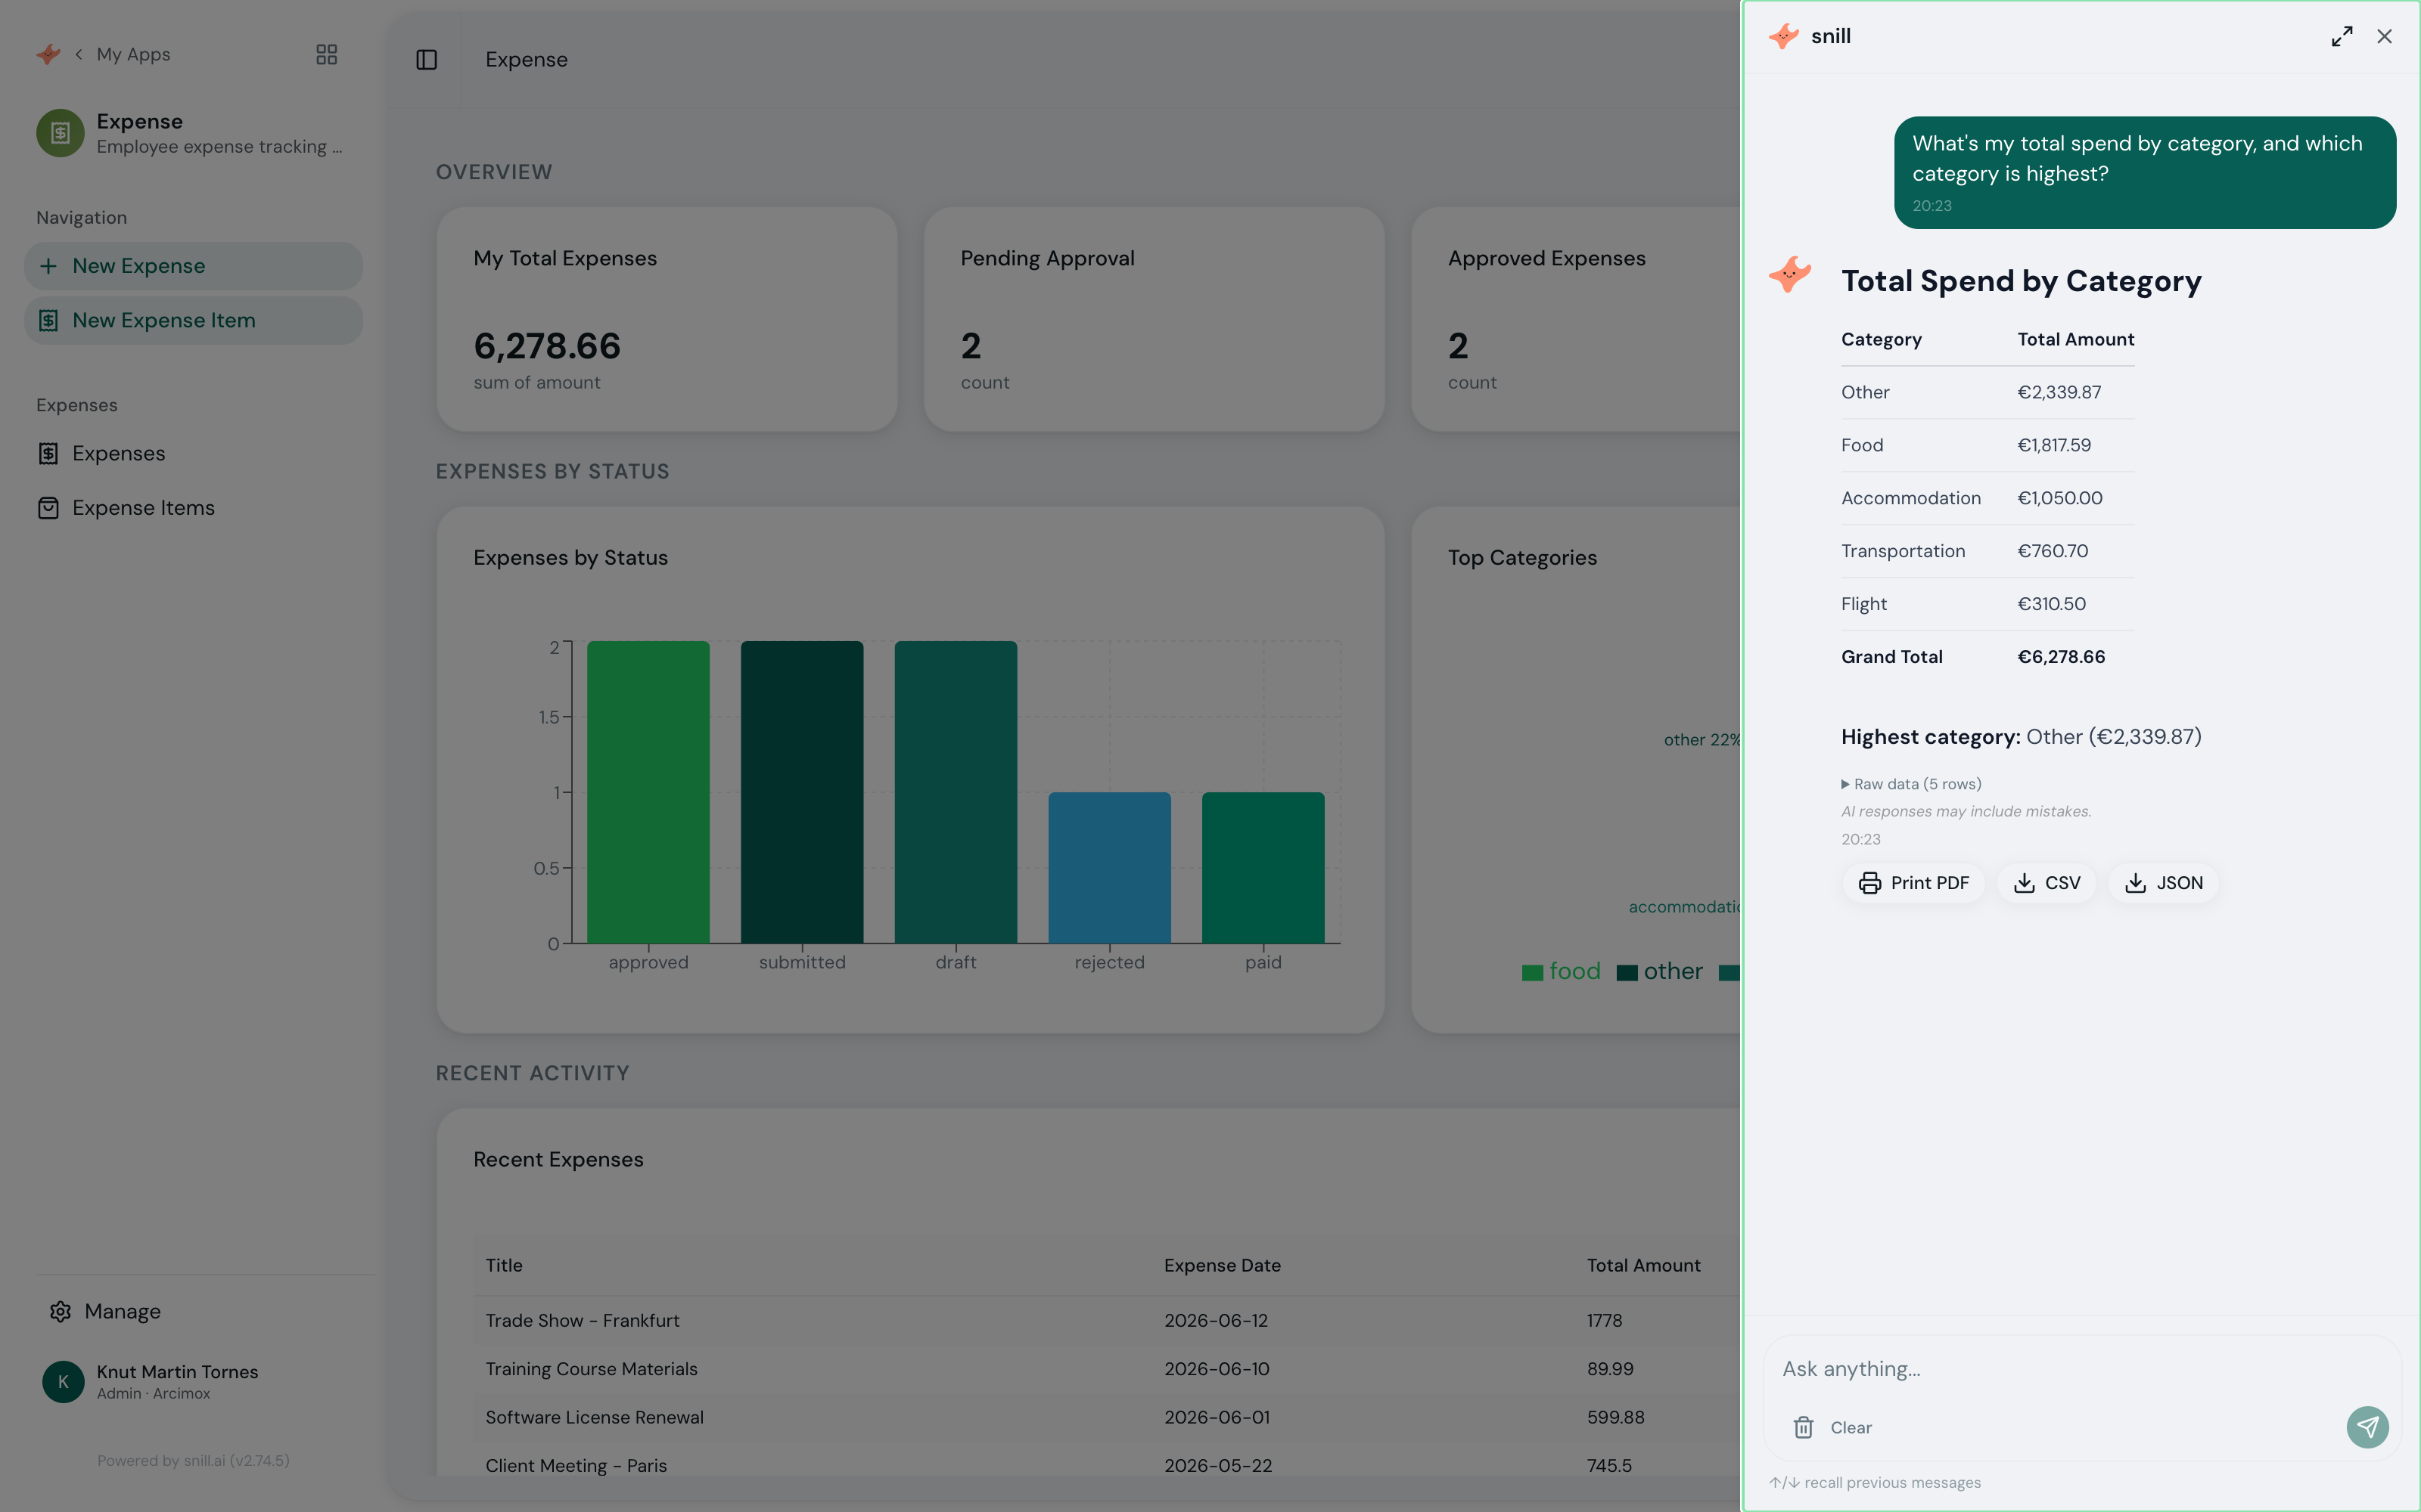This screenshot has width=2421, height=1512.
Task: Click the Food category row in chat table
Action: 1987,445
